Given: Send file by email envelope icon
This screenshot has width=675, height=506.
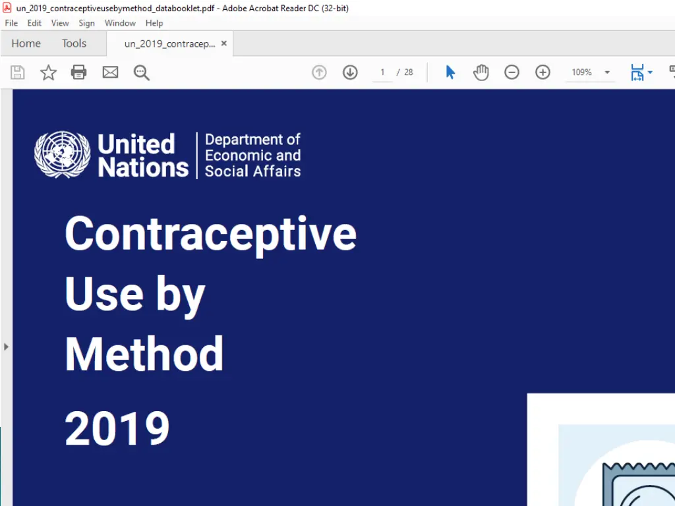Looking at the screenshot, I should [110, 72].
